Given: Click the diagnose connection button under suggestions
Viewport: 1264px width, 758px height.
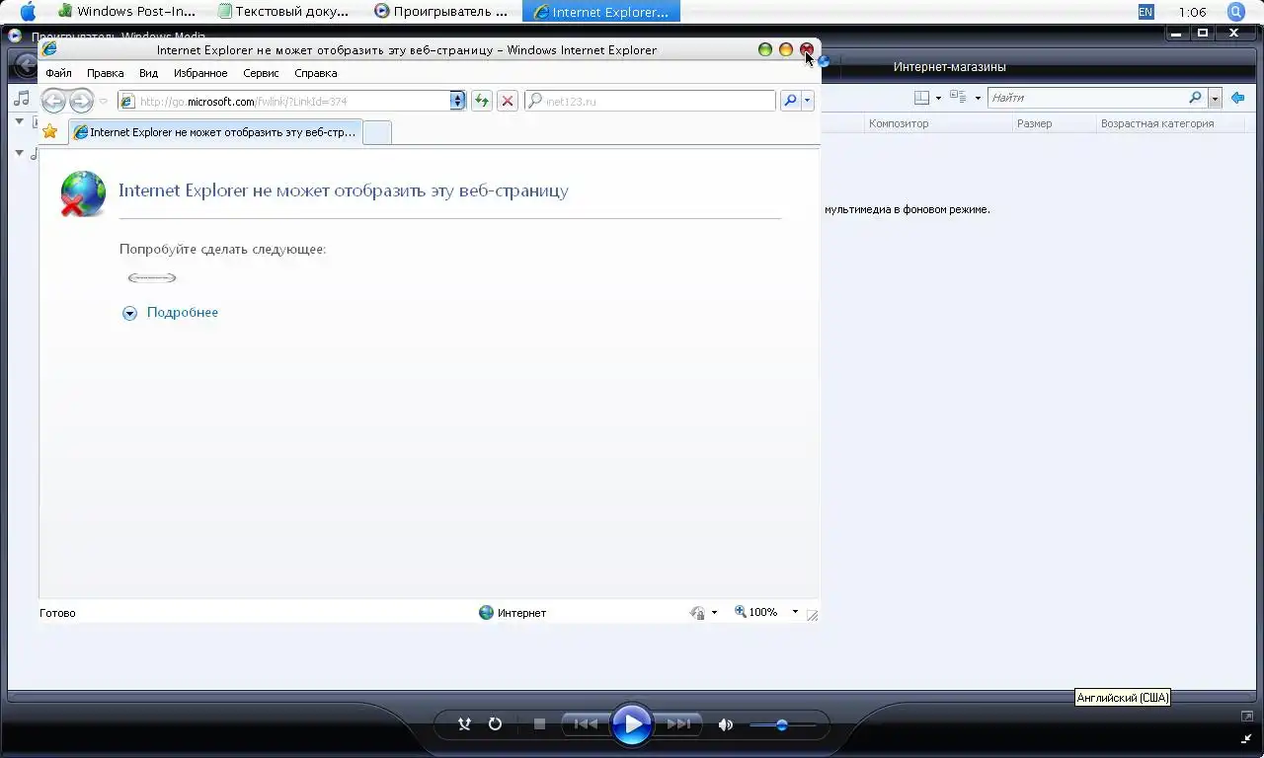Looking at the screenshot, I should click(152, 277).
